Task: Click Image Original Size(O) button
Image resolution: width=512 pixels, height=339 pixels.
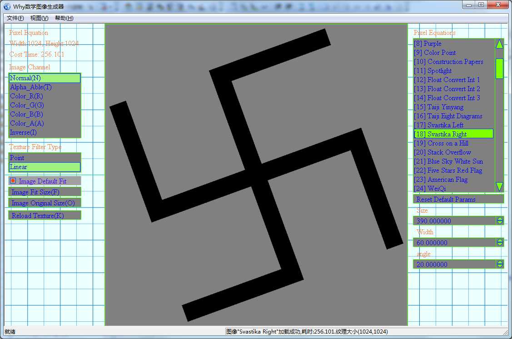Action: [x=45, y=203]
